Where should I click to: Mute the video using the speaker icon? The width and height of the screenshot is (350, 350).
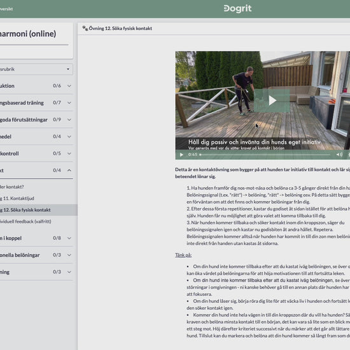(339, 155)
